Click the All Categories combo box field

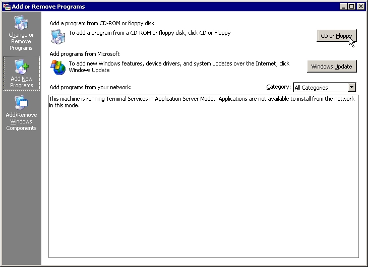point(320,88)
